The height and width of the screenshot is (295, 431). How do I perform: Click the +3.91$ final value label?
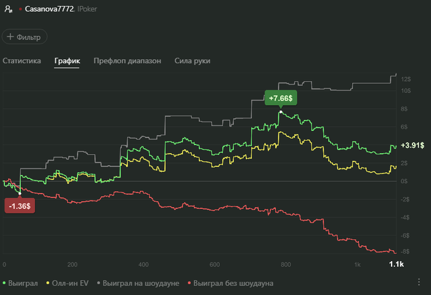pyautogui.click(x=413, y=145)
